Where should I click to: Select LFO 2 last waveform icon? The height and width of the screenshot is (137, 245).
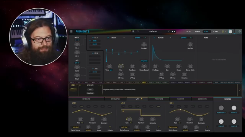tap(158, 107)
